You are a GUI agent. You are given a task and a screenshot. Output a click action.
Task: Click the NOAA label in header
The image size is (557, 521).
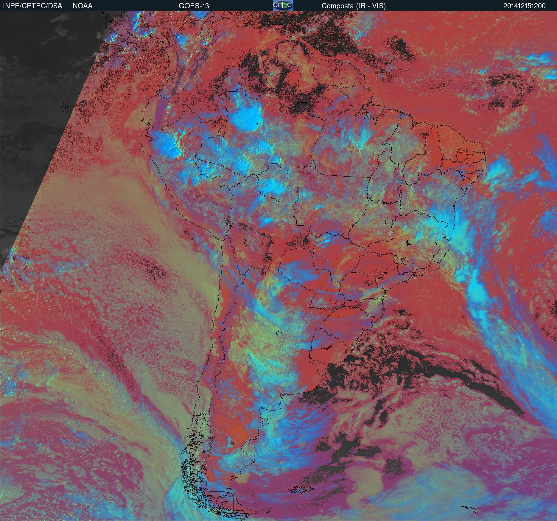click(83, 6)
